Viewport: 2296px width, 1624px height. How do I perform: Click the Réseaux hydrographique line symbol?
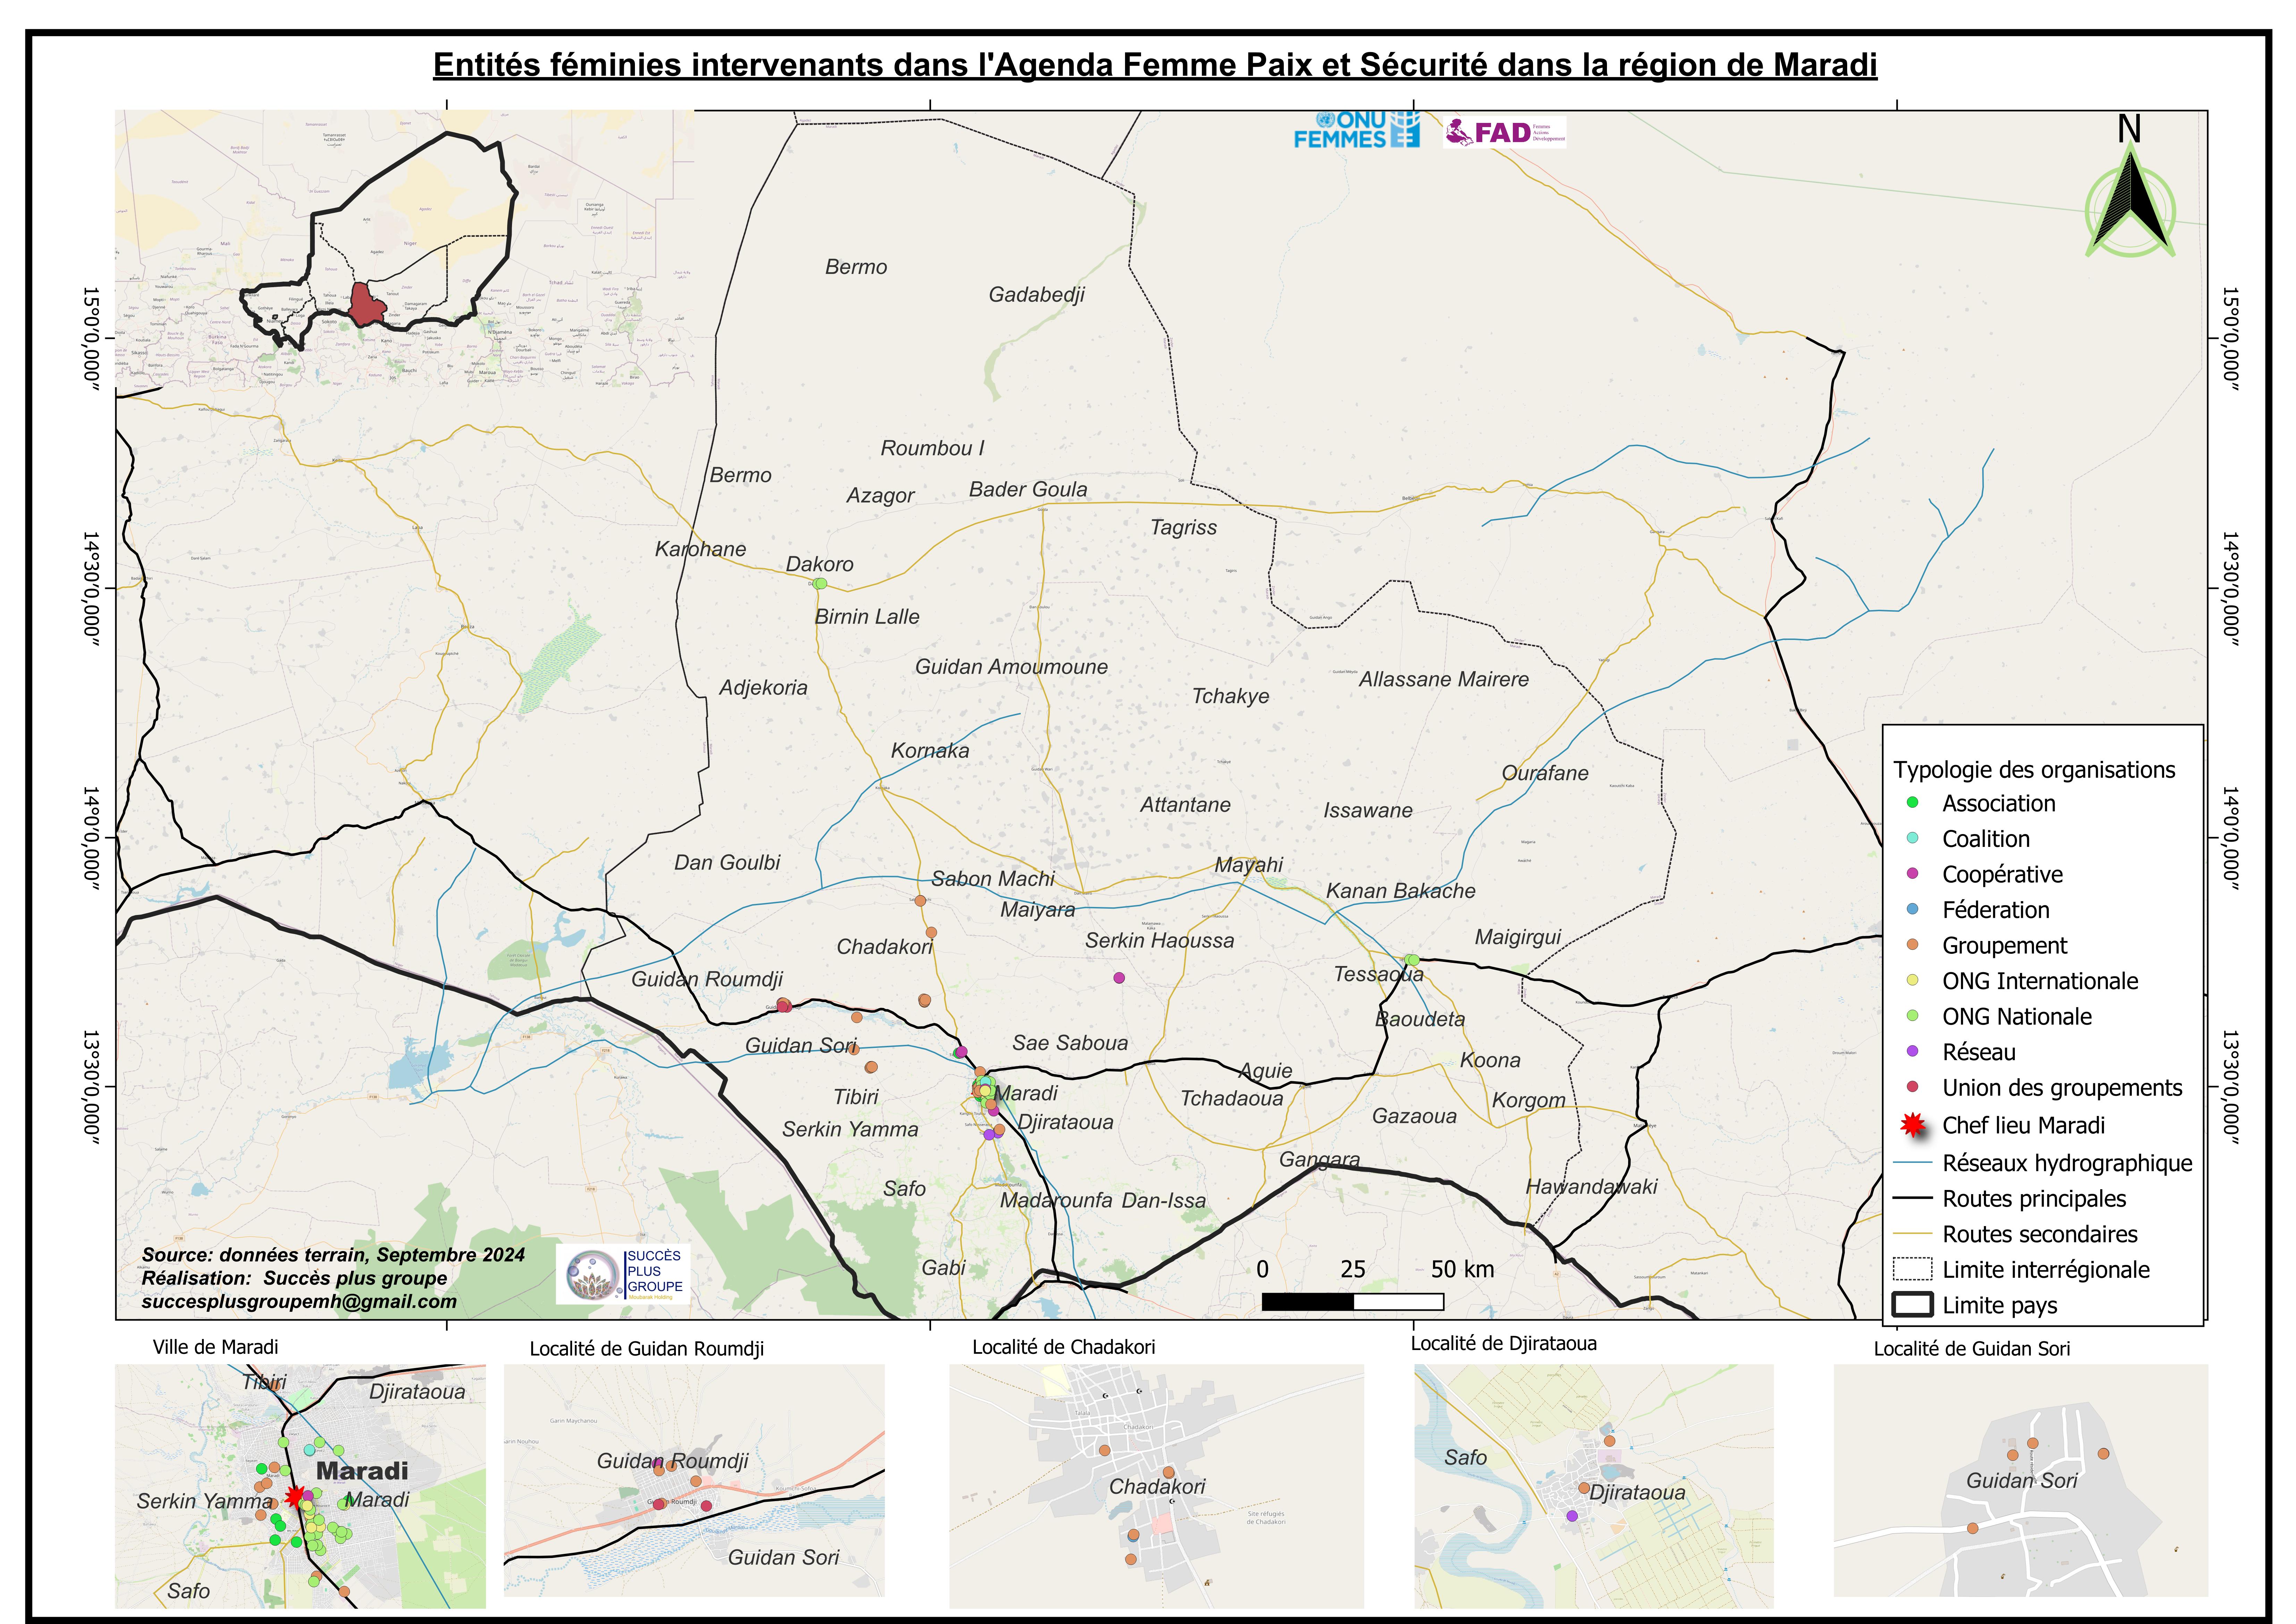click(1912, 1163)
